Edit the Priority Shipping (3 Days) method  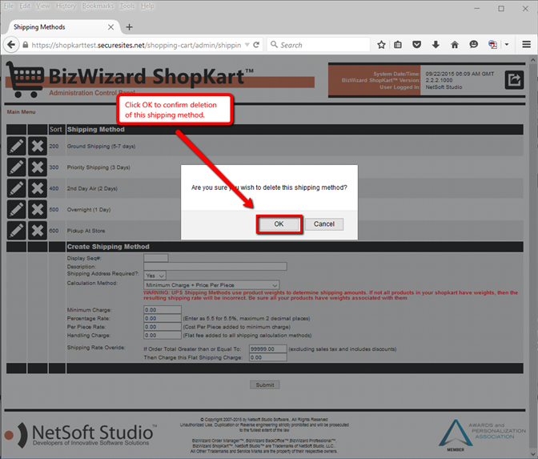[17, 167]
